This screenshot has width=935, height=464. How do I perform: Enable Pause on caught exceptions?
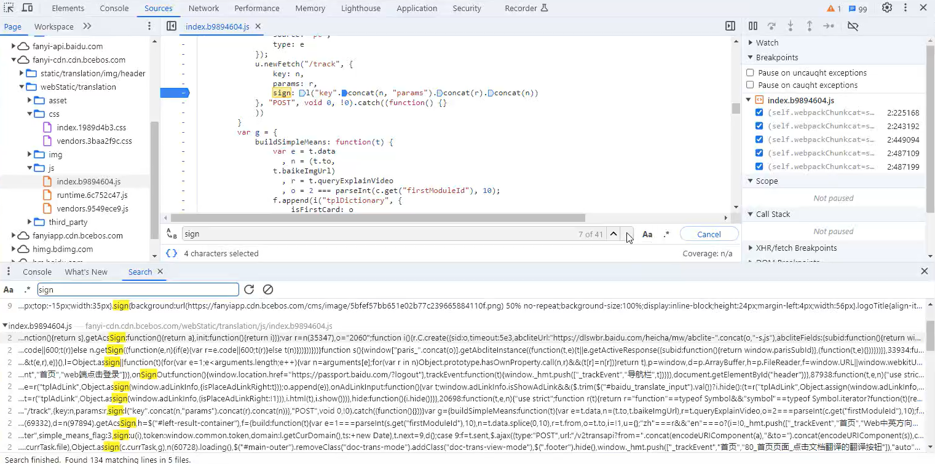click(750, 85)
